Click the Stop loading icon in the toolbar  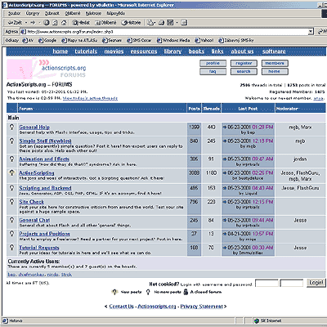point(47,23)
